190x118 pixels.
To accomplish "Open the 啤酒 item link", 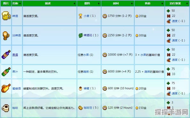I will tap(15, 16).
